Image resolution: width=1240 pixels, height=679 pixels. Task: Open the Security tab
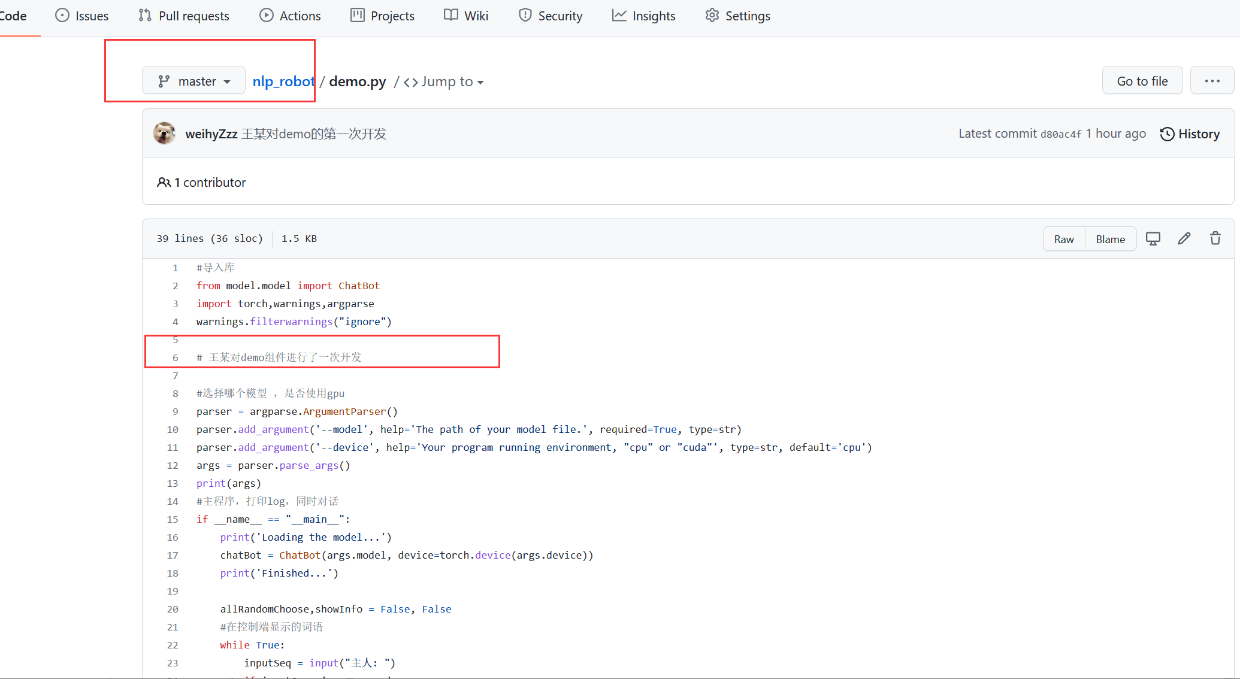[550, 16]
